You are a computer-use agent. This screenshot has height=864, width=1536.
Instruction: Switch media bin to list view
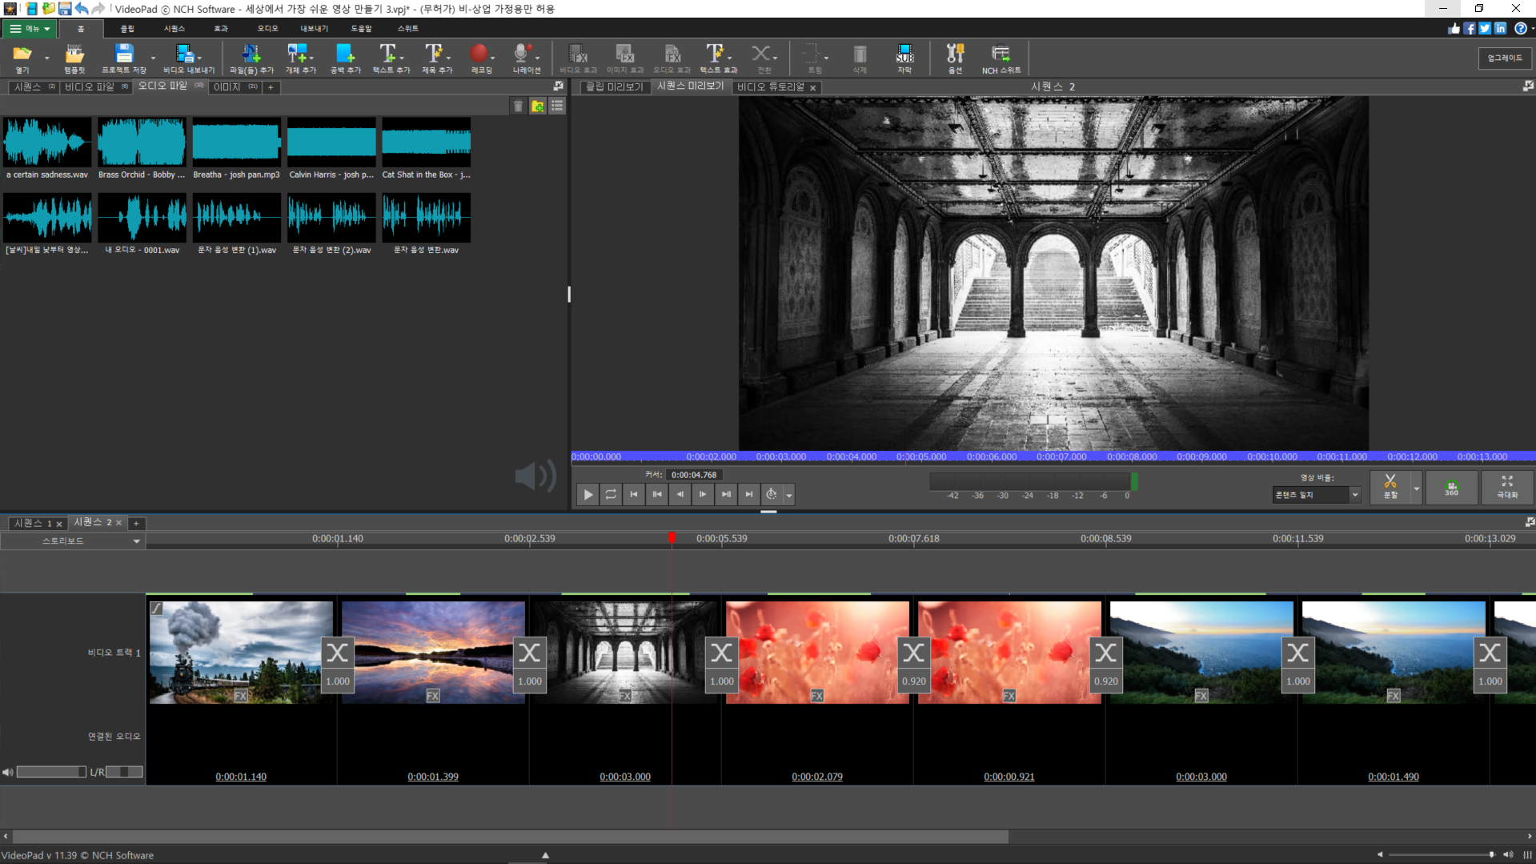(x=557, y=106)
